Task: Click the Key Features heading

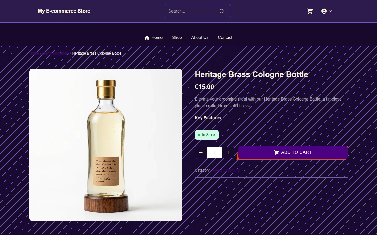Action: coord(208,118)
